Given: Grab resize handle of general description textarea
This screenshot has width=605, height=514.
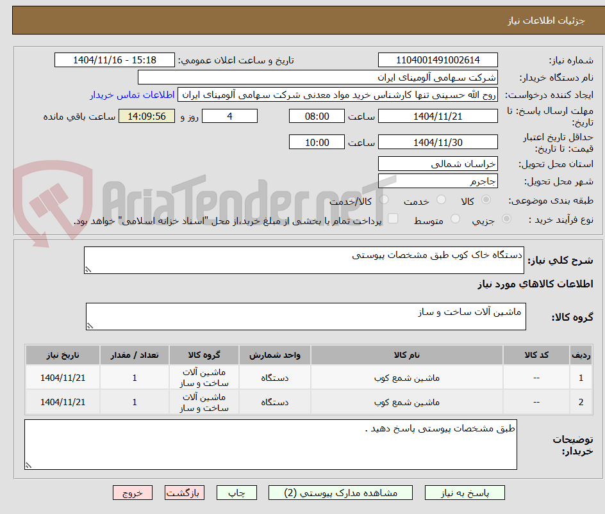Looking at the screenshot, I should [88, 269].
